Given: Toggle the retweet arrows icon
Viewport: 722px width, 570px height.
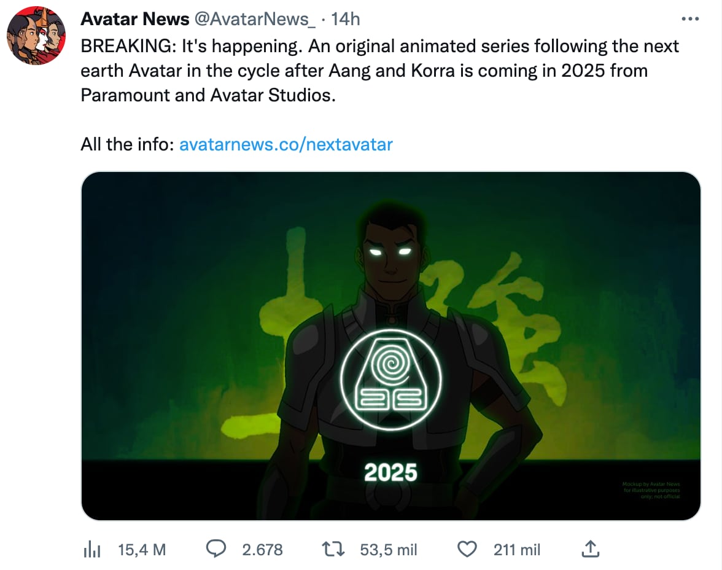Looking at the screenshot, I should coord(333,549).
